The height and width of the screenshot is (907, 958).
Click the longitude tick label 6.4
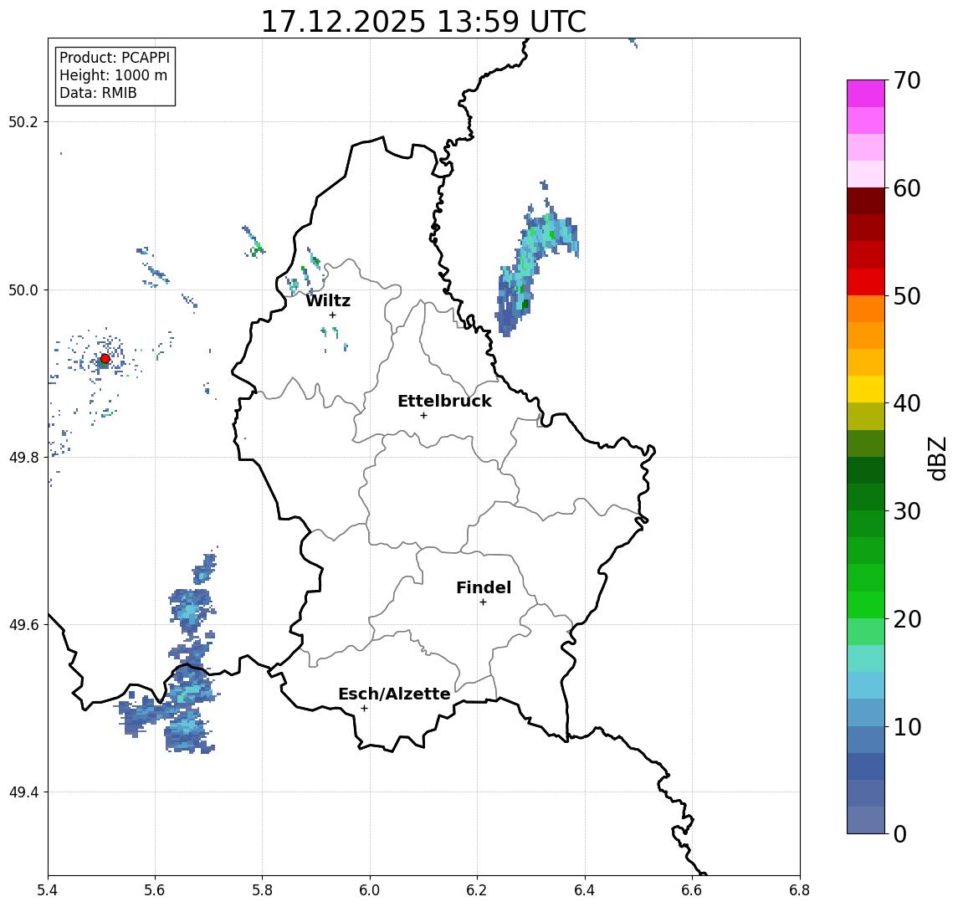click(x=585, y=890)
